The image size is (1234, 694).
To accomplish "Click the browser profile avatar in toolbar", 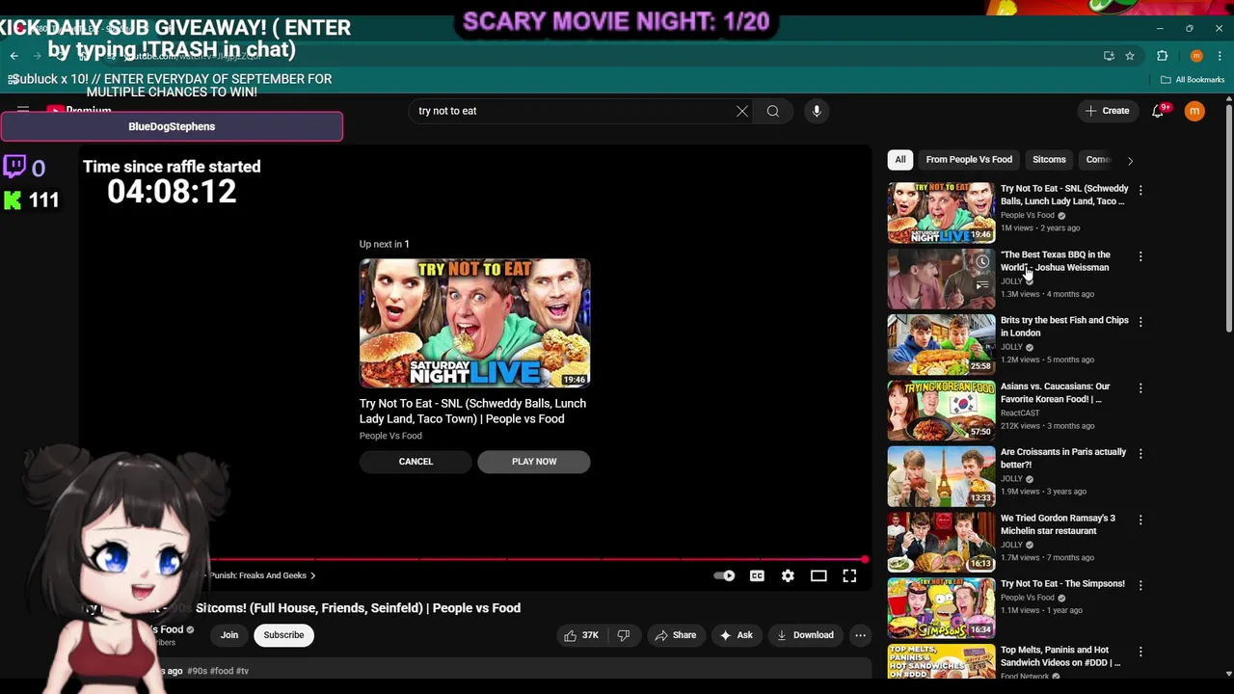I will [1196, 56].
